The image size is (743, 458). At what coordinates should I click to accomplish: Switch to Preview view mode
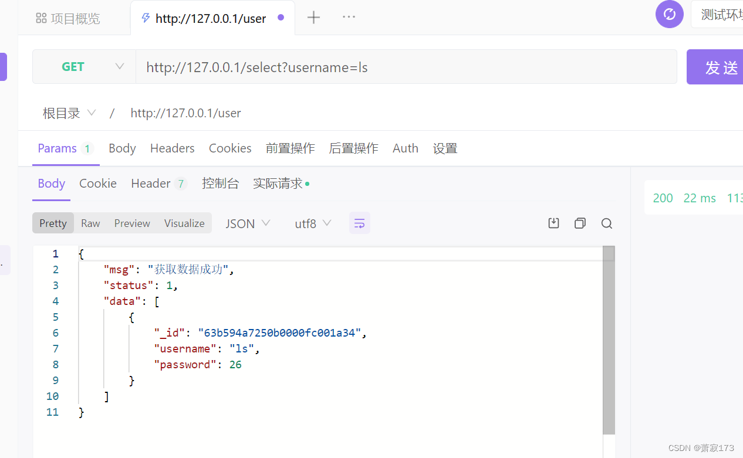[x=132, y=223]
